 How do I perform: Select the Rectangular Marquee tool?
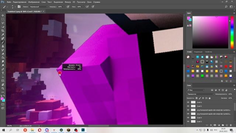pos(3,19)
